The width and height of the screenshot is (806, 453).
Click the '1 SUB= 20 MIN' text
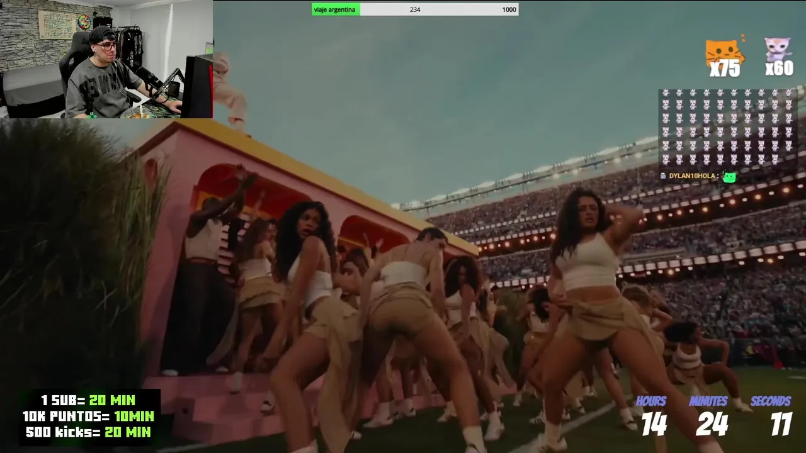[88, 400]
